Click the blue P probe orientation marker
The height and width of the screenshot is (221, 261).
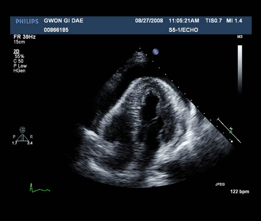click(x=155, y=51)
